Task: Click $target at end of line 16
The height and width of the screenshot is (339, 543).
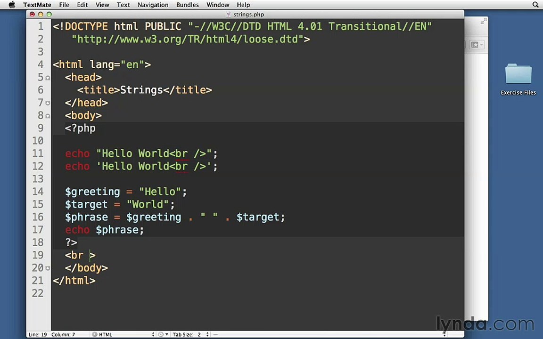Action: pos(258,217)
